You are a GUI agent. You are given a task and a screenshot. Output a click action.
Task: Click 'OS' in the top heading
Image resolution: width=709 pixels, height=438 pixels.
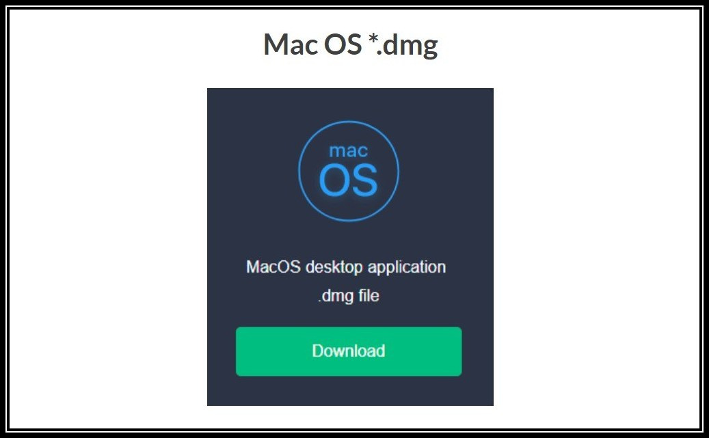tap(343, 44)
